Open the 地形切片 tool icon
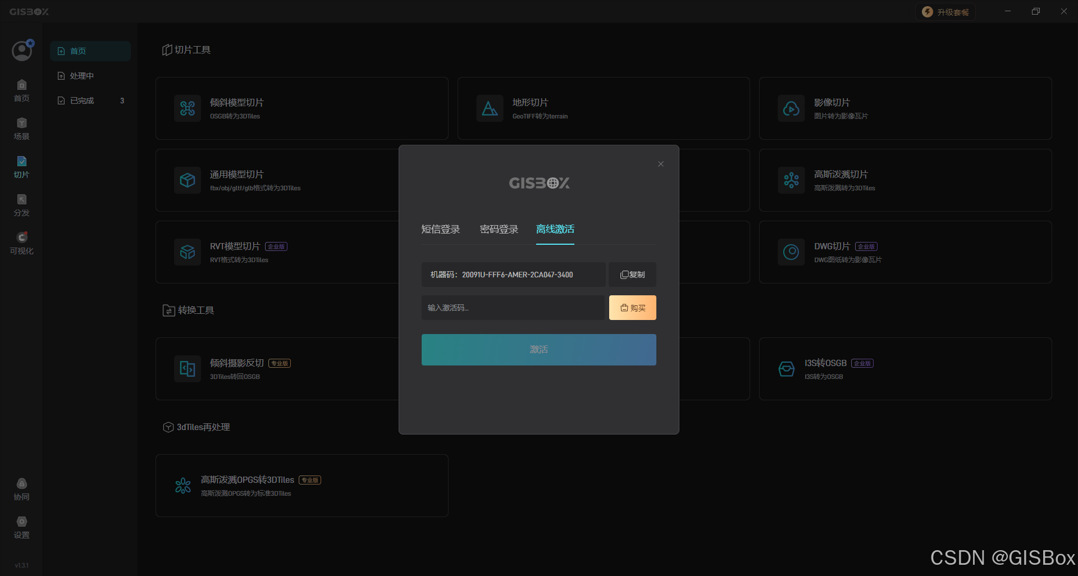This screenshot has height=576, width=1078. tap(490, 108)
